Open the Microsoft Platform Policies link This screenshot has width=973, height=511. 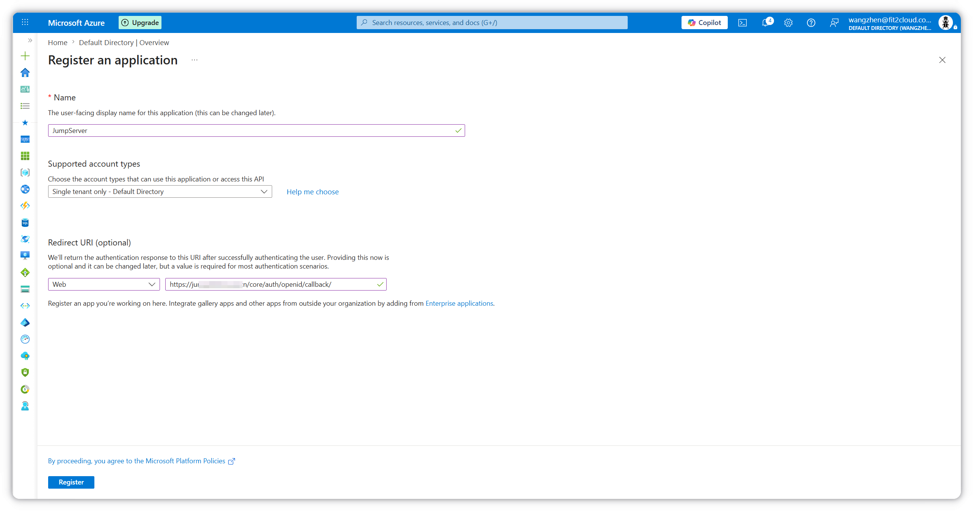141,461
